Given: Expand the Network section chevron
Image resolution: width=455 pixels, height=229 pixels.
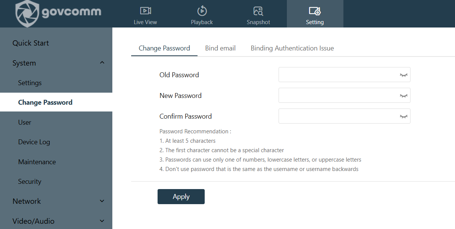Looking at the screenshot, I should tap(102, 201).
